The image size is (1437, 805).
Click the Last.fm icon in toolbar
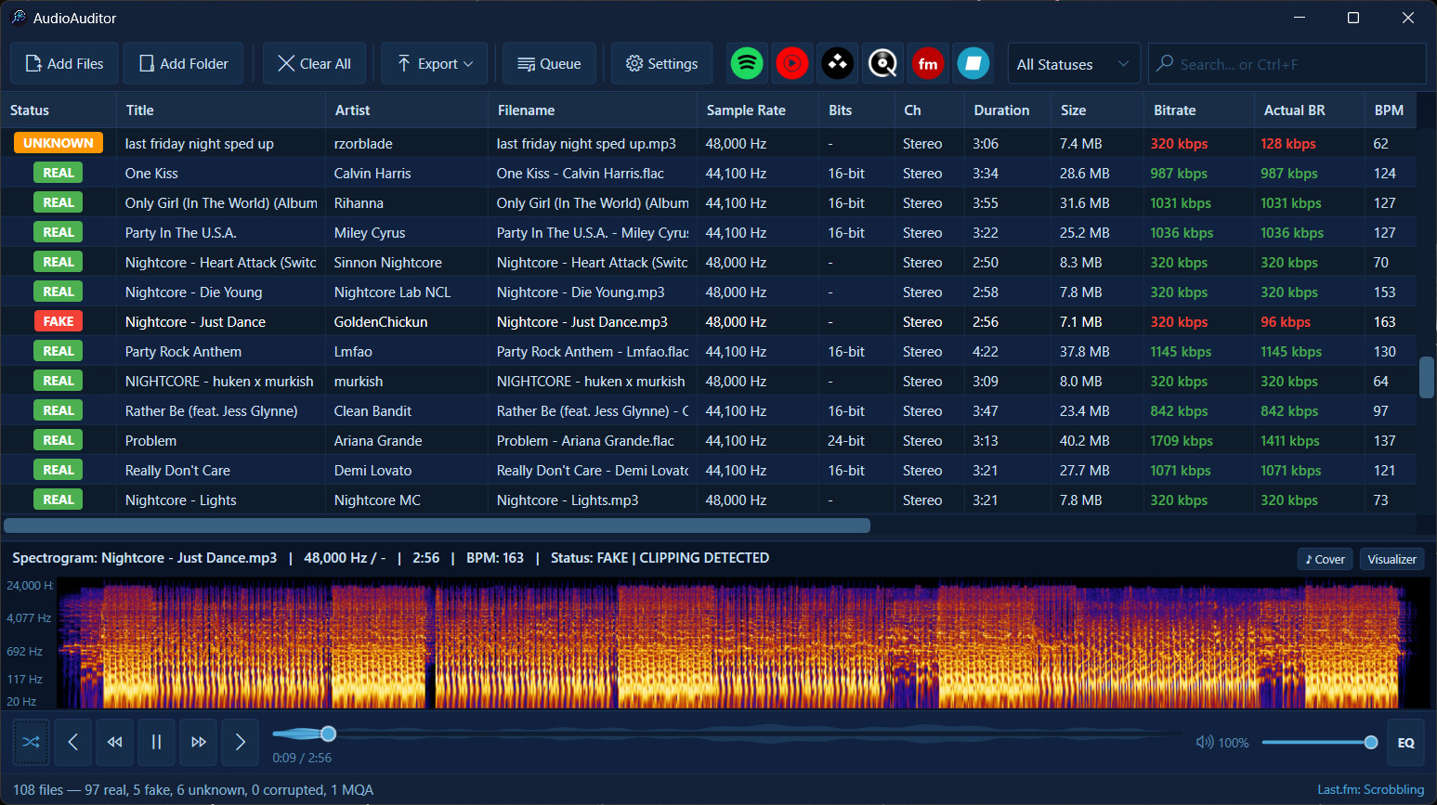927,63
